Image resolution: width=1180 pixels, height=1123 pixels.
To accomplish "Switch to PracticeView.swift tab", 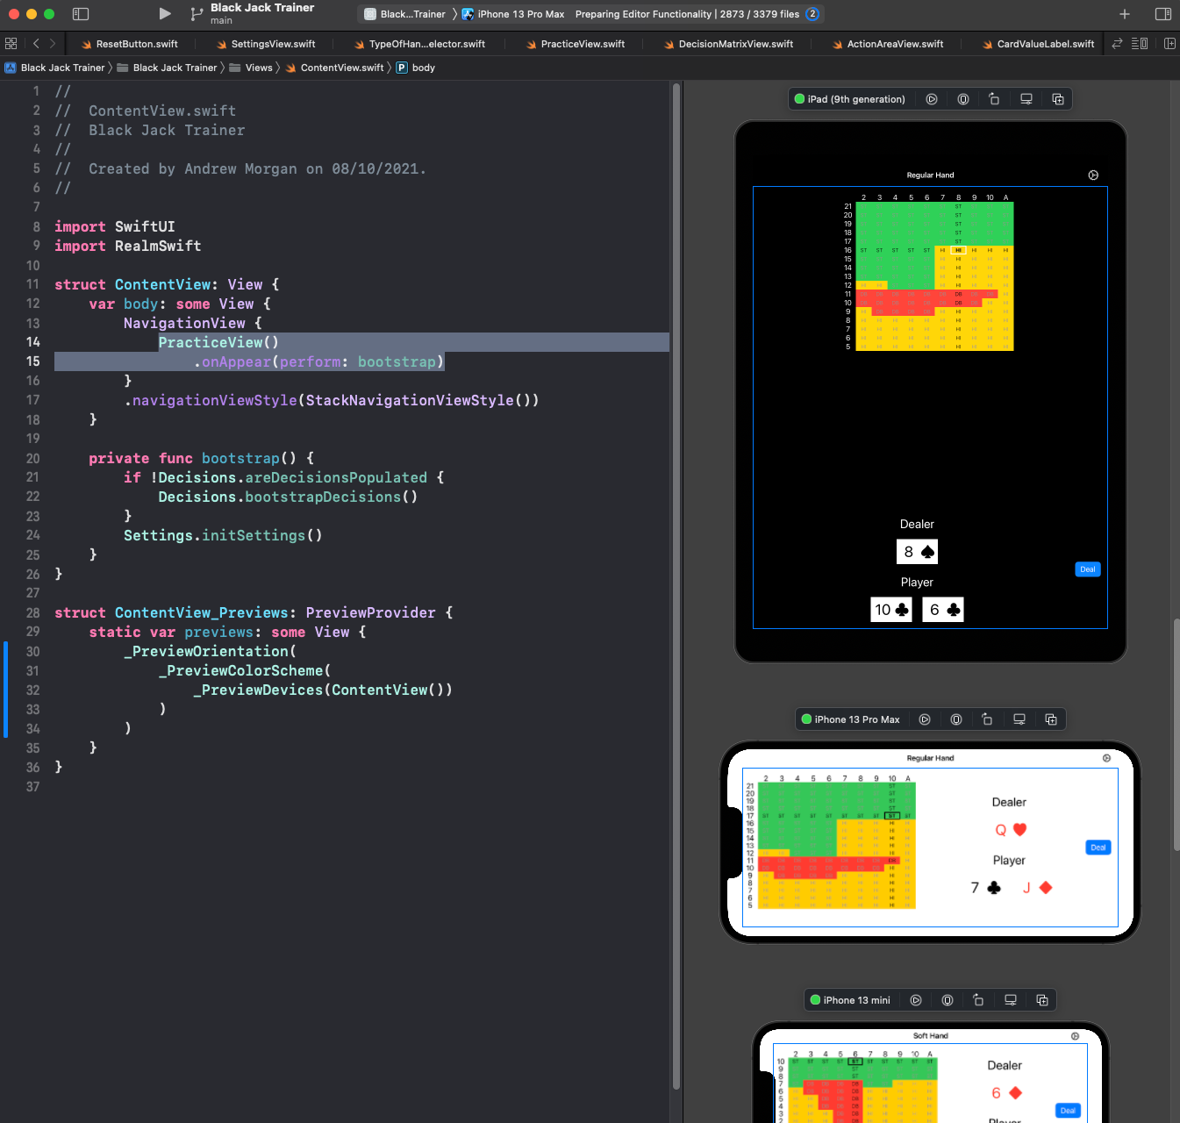I will pyautogui.click(x=576, y=44).
